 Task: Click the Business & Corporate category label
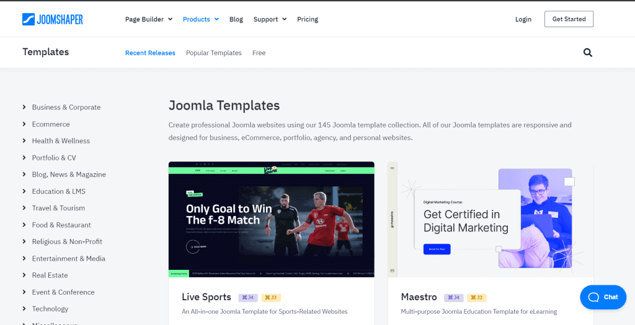tap(66, 107)
